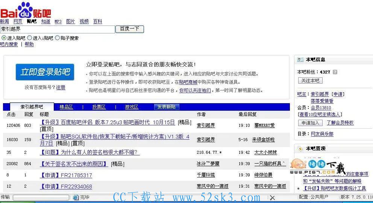Click the 申请加入 button
The width and height of the screenshot is (373, 203).
[310, 123]
